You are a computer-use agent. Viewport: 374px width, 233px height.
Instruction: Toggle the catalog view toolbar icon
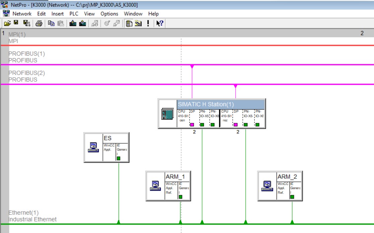pos(129,23)
